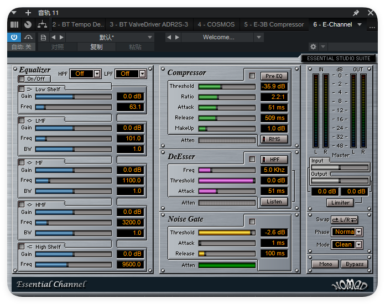The width and height of the screenshot is (385, 304).
Task: Go to next preset next to 默认
Action: 61,37
